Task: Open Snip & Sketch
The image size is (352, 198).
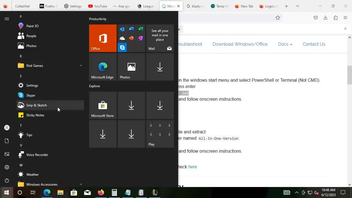Action: point(50,105)
